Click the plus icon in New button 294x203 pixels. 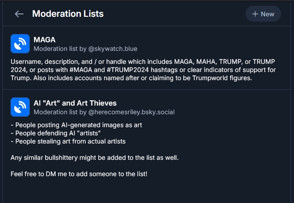coord(255,14)
